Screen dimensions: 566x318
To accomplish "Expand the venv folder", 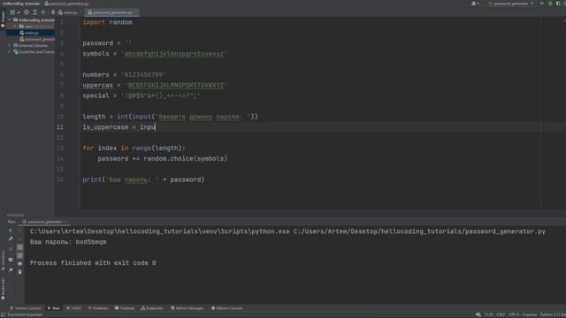I will coord(15,26).
